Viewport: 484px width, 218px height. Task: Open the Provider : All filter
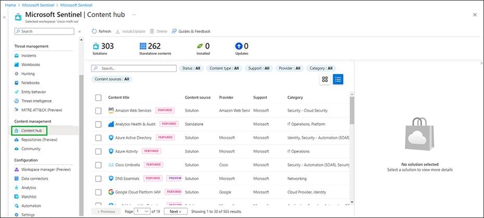tap(289, 68)
